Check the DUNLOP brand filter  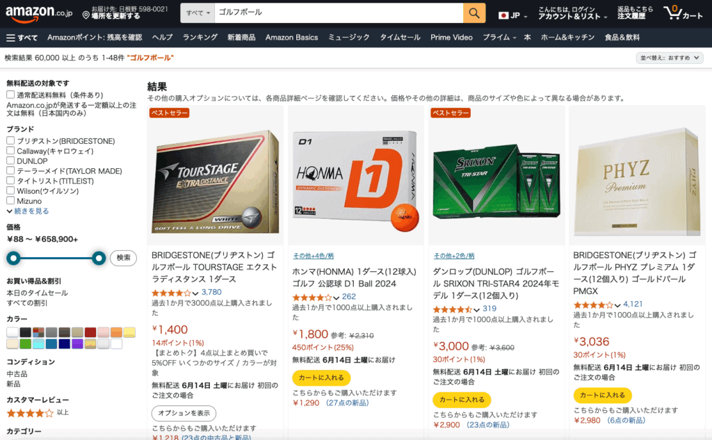(10, 161)
